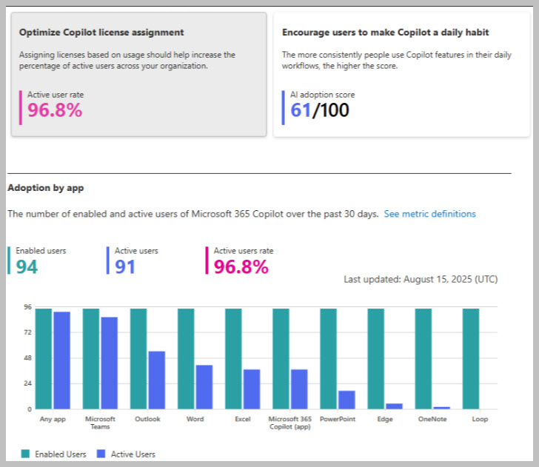Open the See metric definitions link
The height and width of the screenshot is (467, 539).
tap(429, 214)
